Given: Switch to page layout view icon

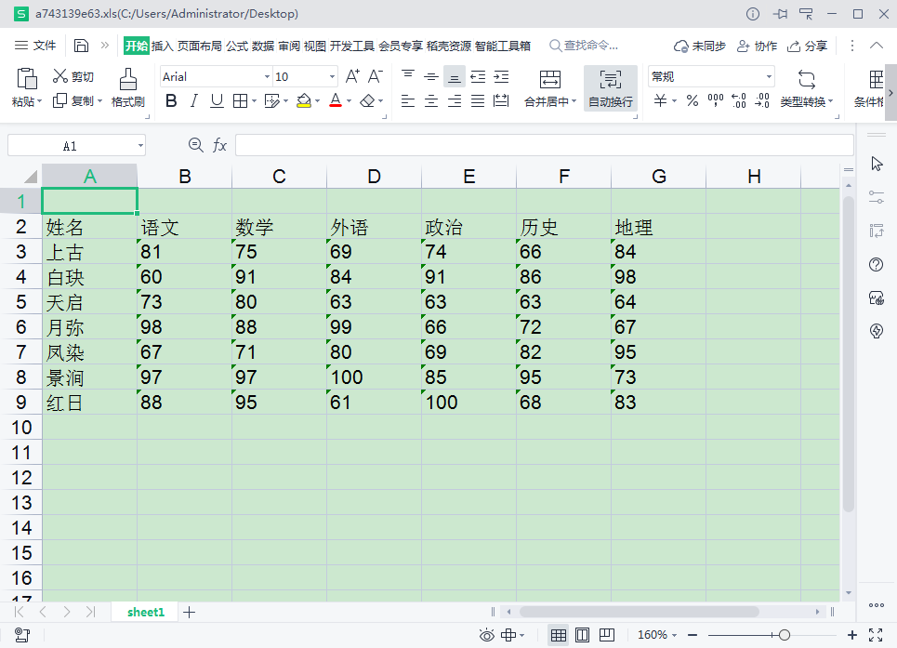Looking at the screenshot, I should (x=583, y=635).
